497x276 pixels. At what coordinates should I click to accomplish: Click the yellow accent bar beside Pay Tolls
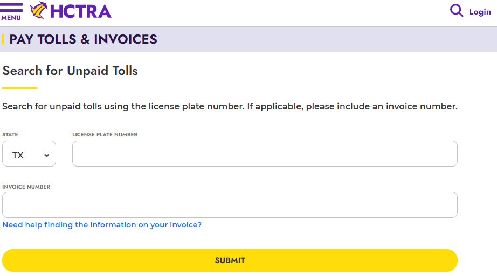tap(3, 39)
